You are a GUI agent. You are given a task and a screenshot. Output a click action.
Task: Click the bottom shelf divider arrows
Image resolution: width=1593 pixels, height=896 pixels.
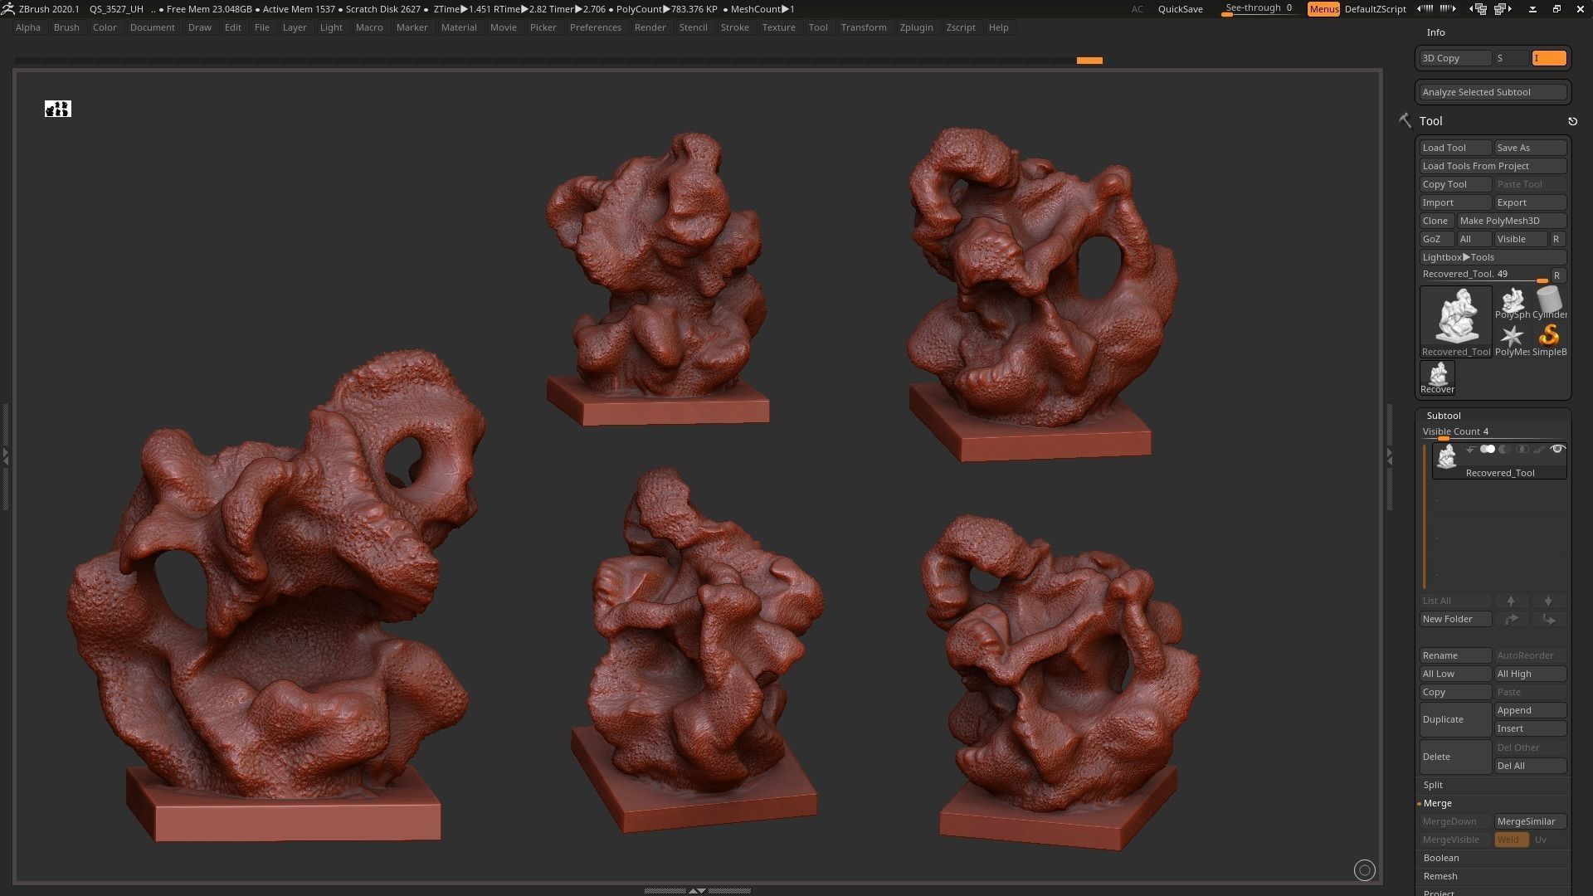tap(697, 890)
